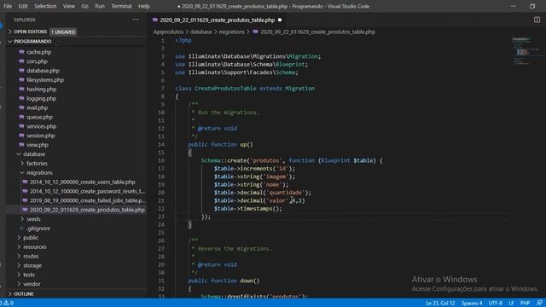Screen dimensions: 546x307
Task: Open mail.php file
Action: coord(37,107)
